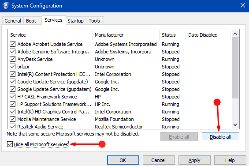Viewport: 249px width, 166px height.
Task: Click the services list scrollbar thumb
Action: (235, 68)
